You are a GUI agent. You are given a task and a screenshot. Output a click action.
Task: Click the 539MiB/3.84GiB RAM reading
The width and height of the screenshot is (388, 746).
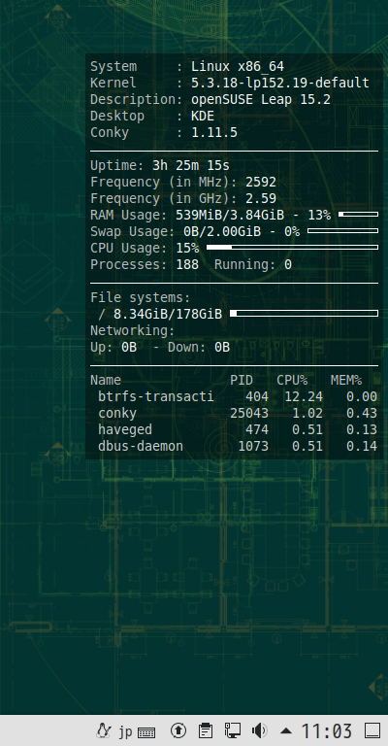click(x=230, y=215)
